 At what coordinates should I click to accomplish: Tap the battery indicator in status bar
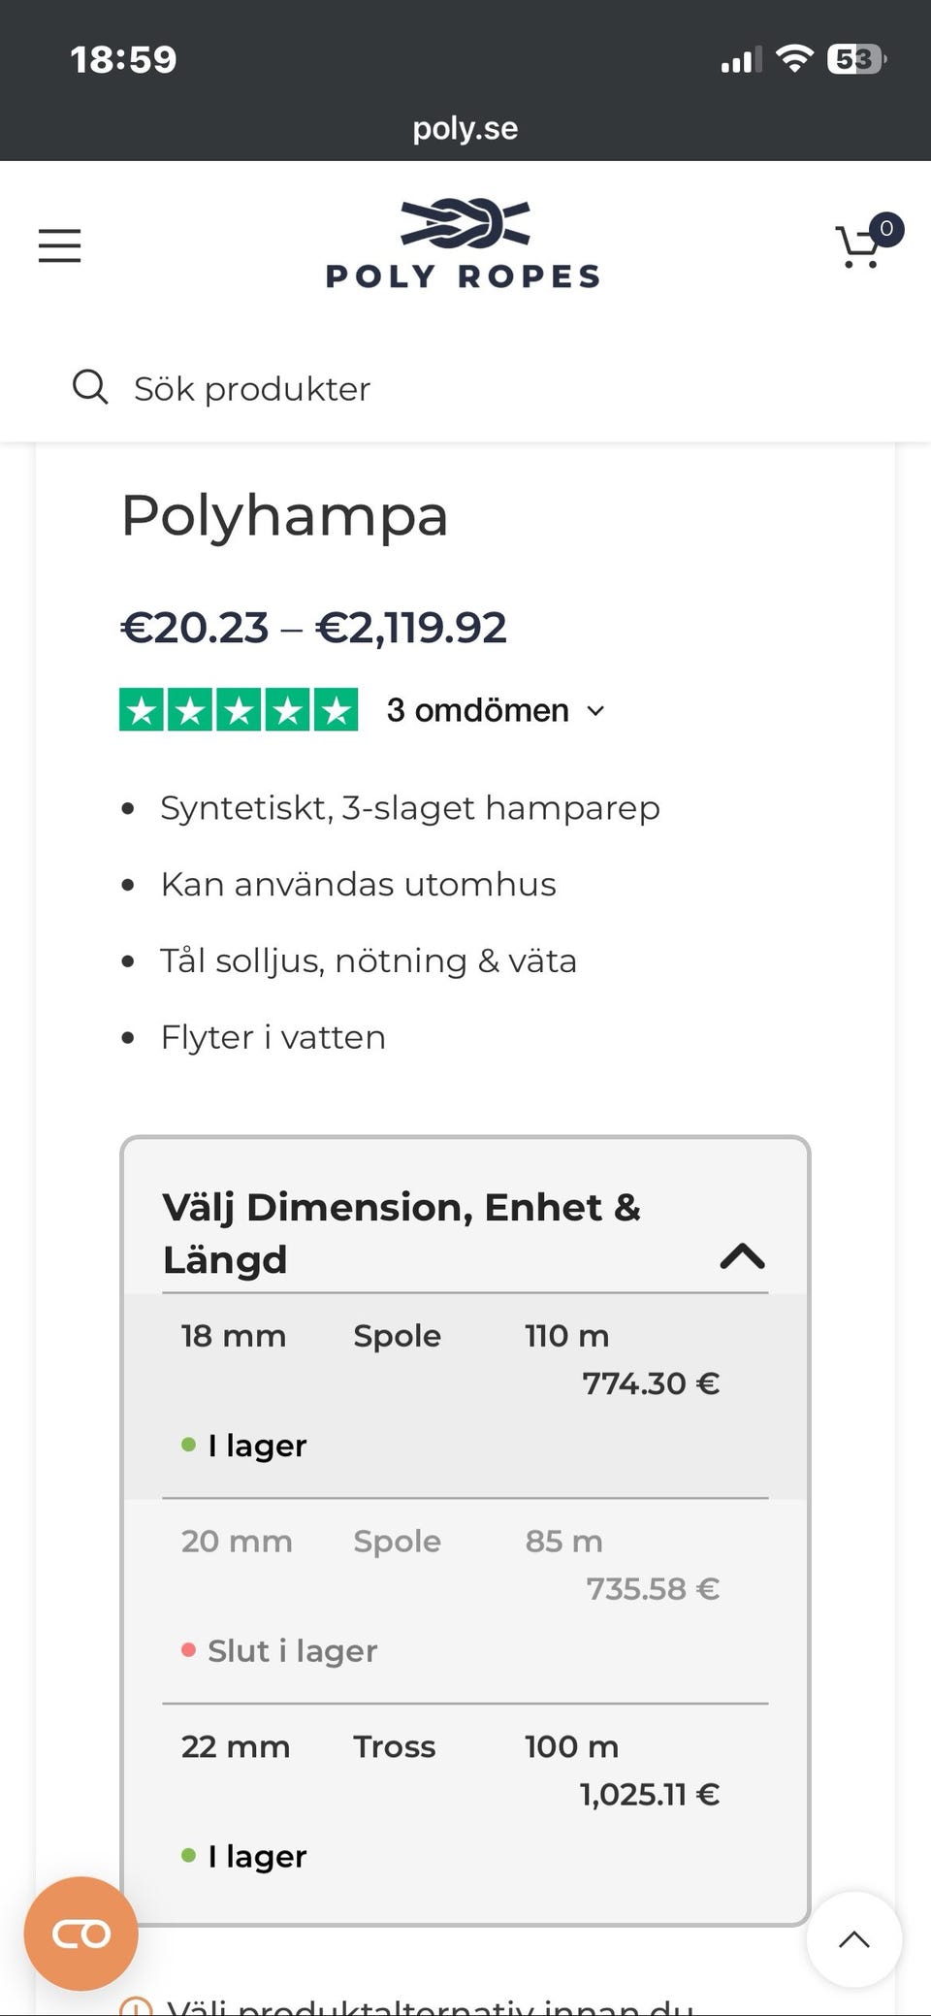(854, 60)
